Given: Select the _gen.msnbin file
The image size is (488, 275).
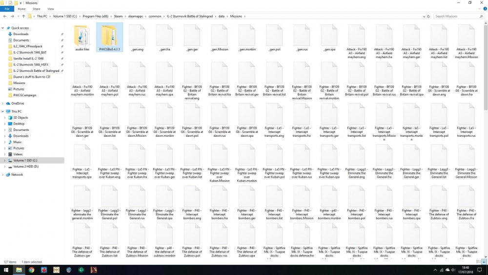Looking at the screenshot, I should 247,37.
